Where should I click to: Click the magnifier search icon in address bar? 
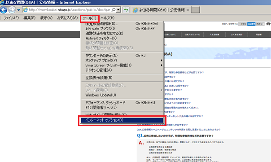point(114,10)
